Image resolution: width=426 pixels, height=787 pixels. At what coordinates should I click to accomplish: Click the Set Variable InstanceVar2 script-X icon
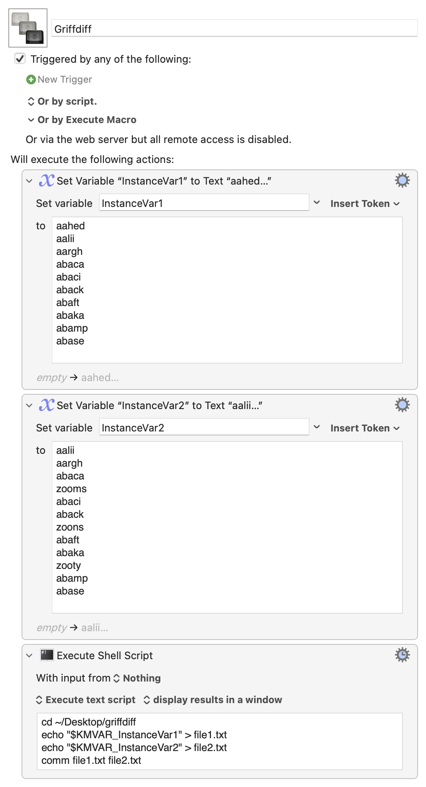point(46,405)
